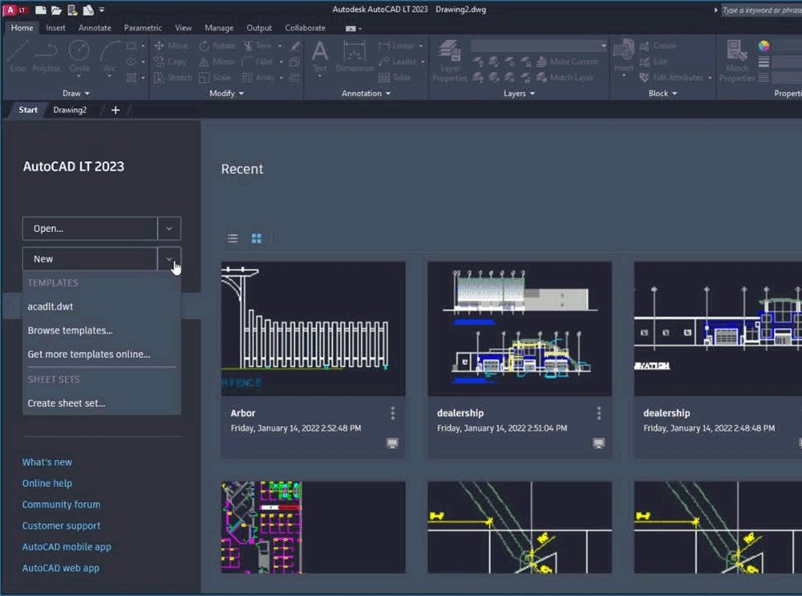Switch recent files to list view
802x596 pixels.
233,238
